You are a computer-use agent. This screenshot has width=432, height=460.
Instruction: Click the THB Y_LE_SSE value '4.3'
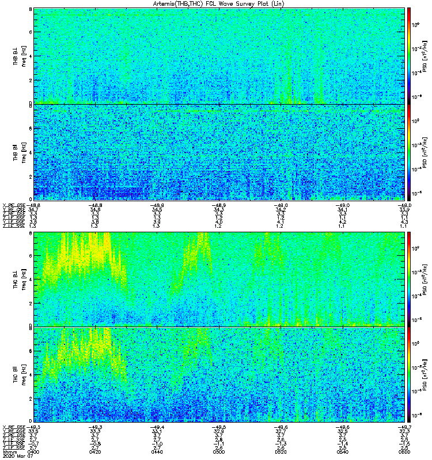pos(404,222)
